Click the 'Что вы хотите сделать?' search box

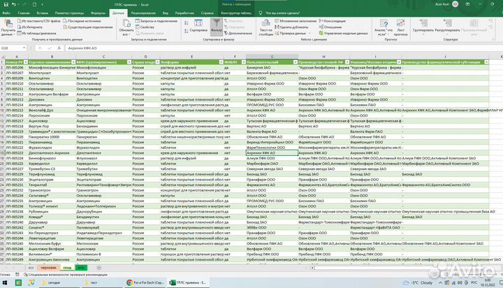coord(283,13)
